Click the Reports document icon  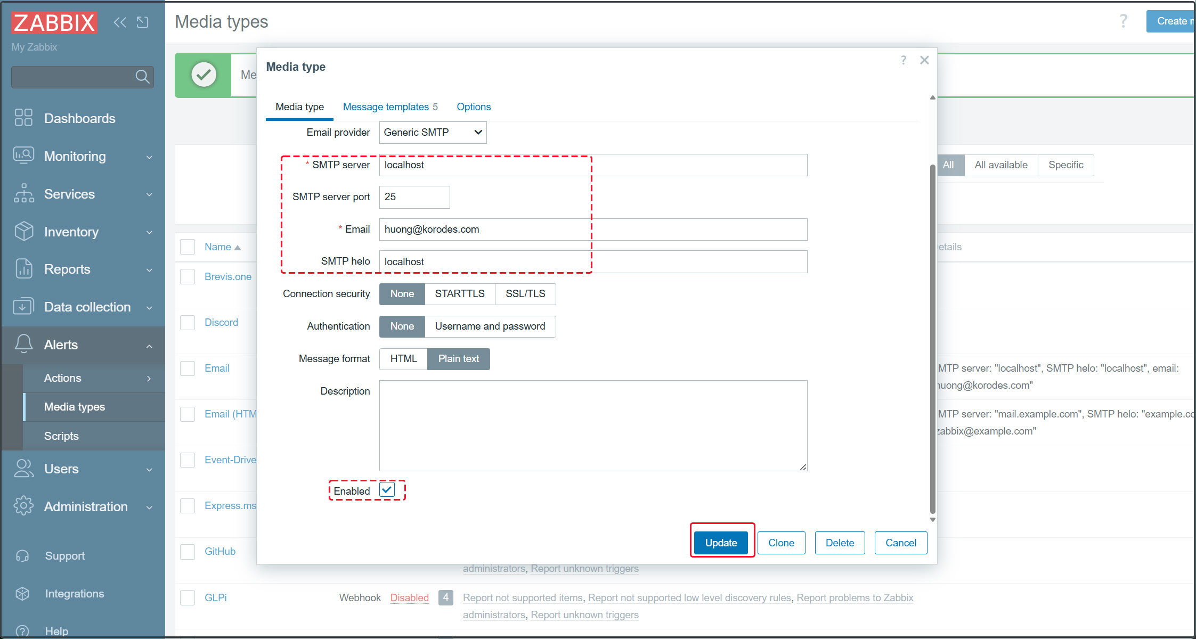pyautogui.click(x=23, y=269)
